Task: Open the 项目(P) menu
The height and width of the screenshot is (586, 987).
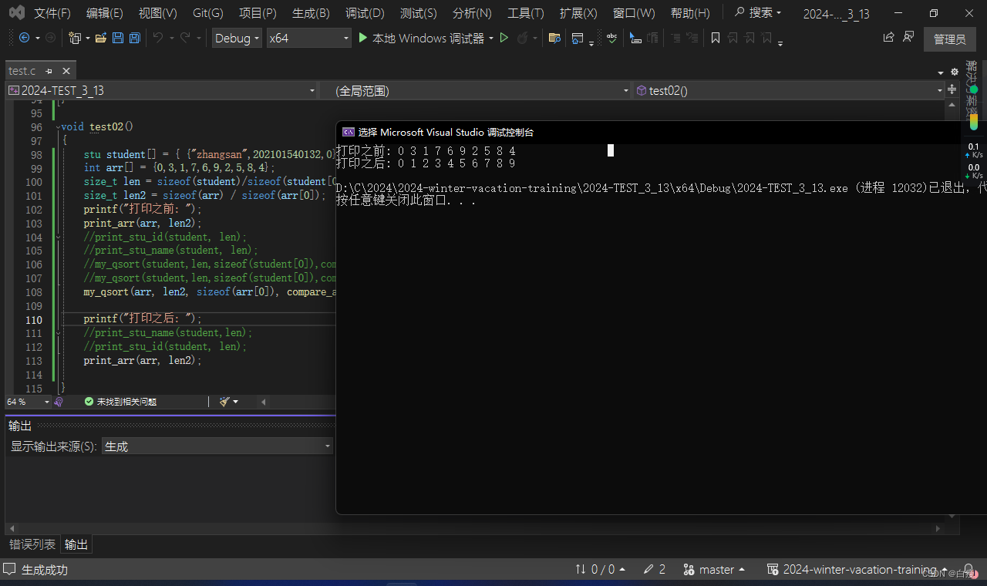Action: pos(258,13)
